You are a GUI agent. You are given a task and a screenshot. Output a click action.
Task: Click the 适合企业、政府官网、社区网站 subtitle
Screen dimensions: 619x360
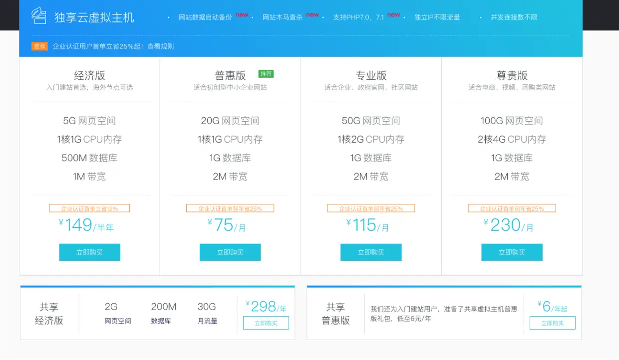pyautogui.click(x=371, y=87)
